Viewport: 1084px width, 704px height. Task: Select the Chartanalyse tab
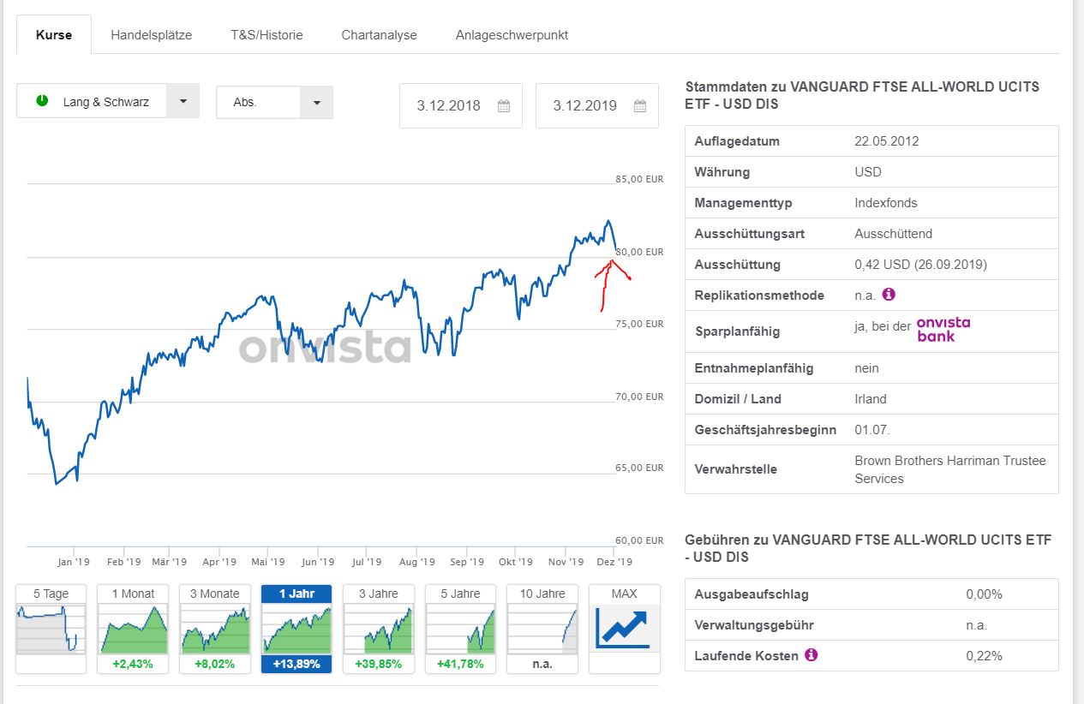[379, 35]
